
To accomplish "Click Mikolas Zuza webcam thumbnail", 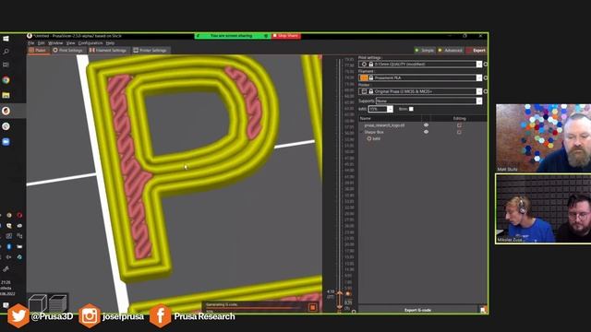I will point(543,208).
